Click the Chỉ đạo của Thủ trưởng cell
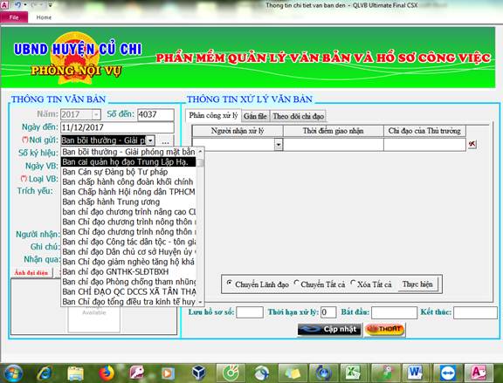 click(x=424, y=145)
